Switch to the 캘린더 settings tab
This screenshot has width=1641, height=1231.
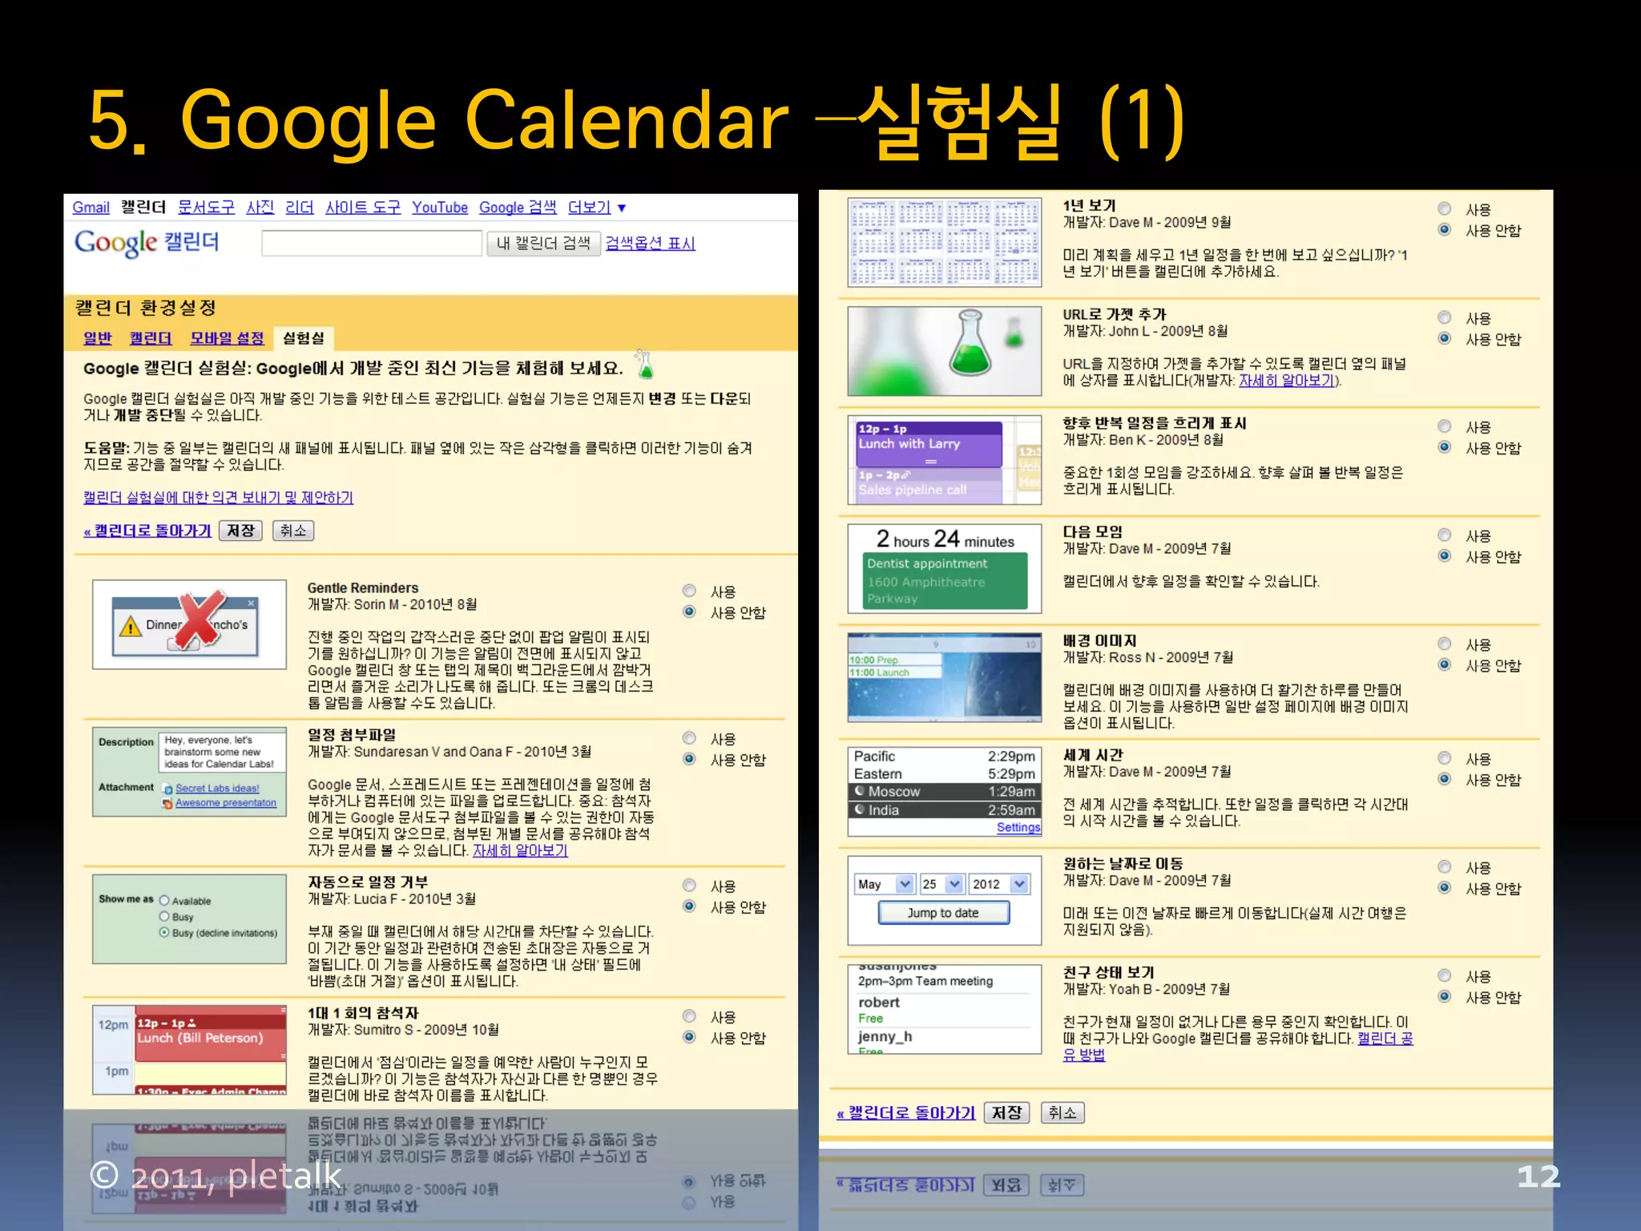[151, 338]
